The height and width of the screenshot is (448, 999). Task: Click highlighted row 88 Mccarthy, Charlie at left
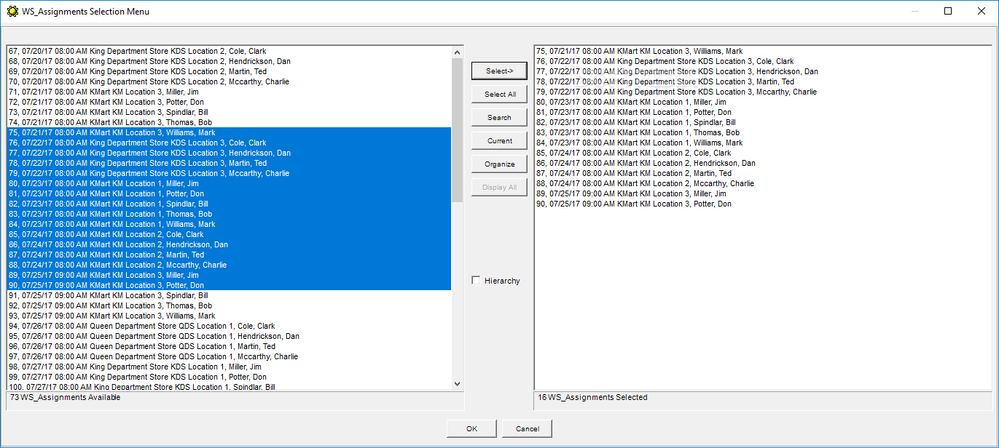click(229, 265)
